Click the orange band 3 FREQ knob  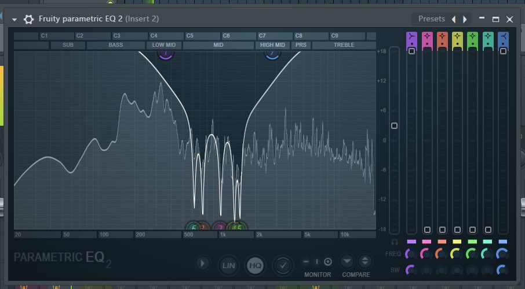coord(442,254)
